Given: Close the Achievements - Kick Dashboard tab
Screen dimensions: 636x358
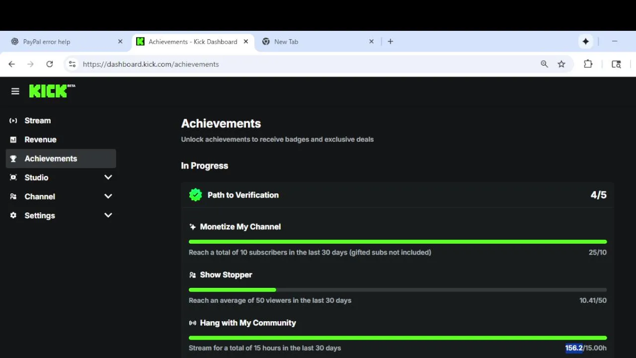Looking at the screenshot, I should 246,42.
